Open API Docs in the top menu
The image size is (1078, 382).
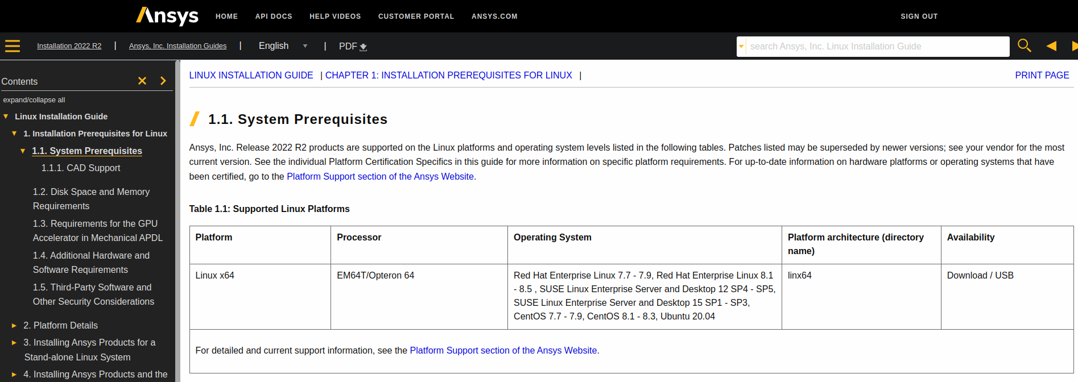274,16
